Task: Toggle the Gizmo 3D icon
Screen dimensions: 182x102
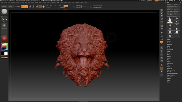Action: [x=40, y=7]
